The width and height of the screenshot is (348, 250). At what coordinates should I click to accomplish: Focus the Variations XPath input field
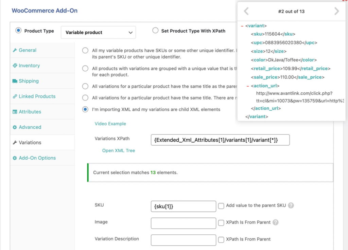pyautogui.click(x=220, y=140)
